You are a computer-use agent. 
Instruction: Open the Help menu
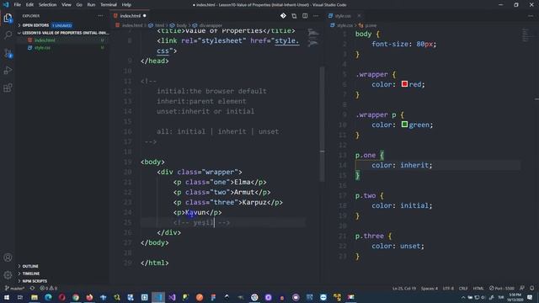(126, 5)
